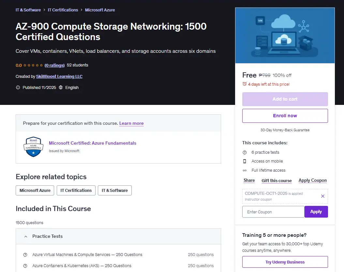Click the Published date info icon
Image resolution: width=344 pixels, height=272 pixels.
18,87
